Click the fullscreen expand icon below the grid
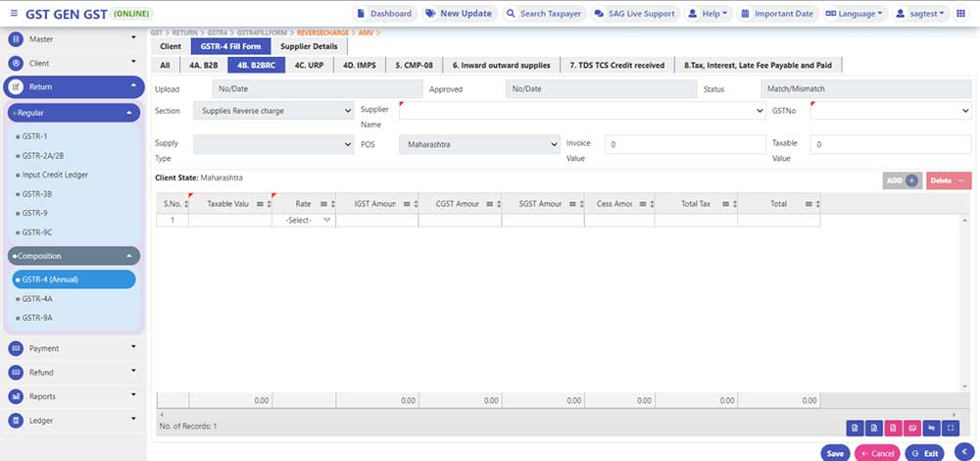The height and width of the screenshot is (461, 980). [952, 428]
